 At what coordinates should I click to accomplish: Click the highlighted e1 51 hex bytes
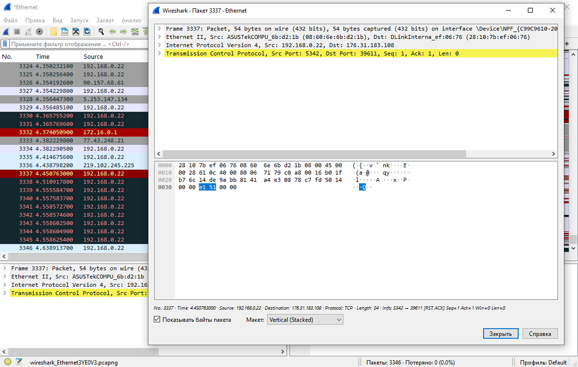(207, 187)
